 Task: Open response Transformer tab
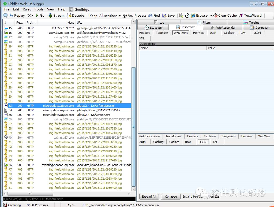coord(173,136)
